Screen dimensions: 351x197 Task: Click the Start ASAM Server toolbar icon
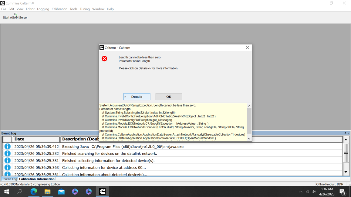click(15, 14)
